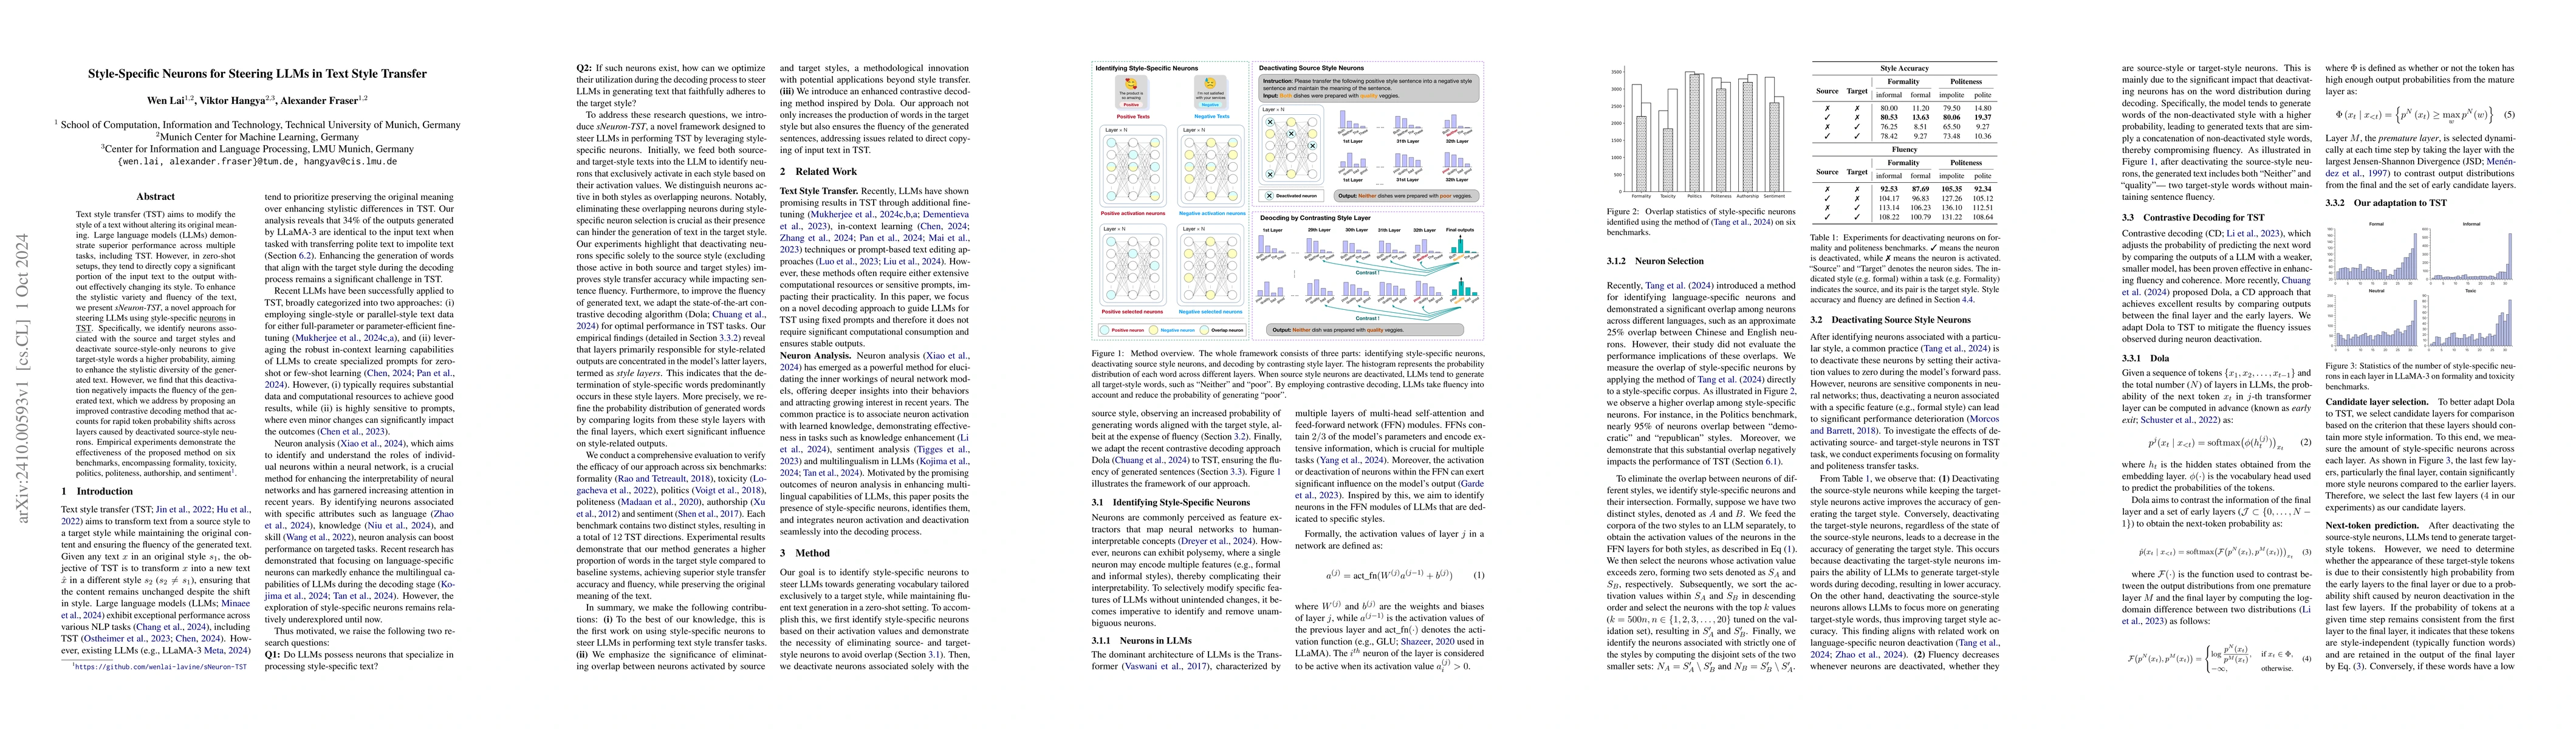Image resolution: width=2576 pixels, height=729 pixels.
Task: Click the '3.1 Identifying Style-Specific Neurons' heading
Action: click(x=1170, y=502)
